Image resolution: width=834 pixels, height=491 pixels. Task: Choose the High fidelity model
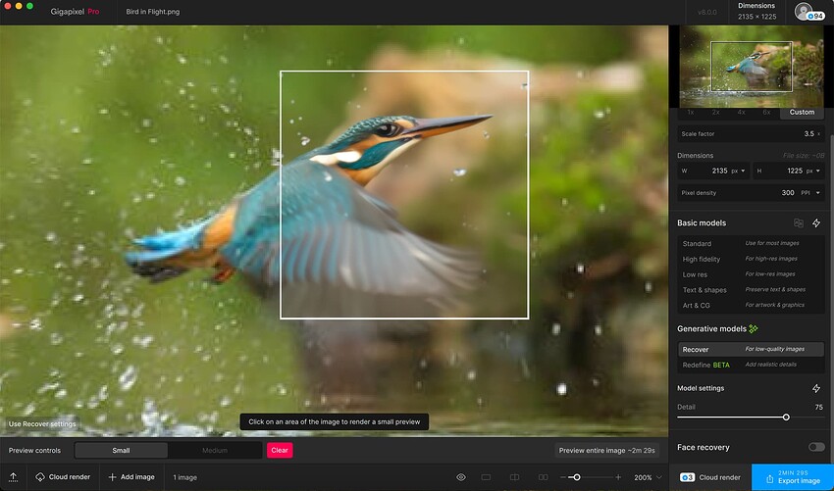[702, 259]
